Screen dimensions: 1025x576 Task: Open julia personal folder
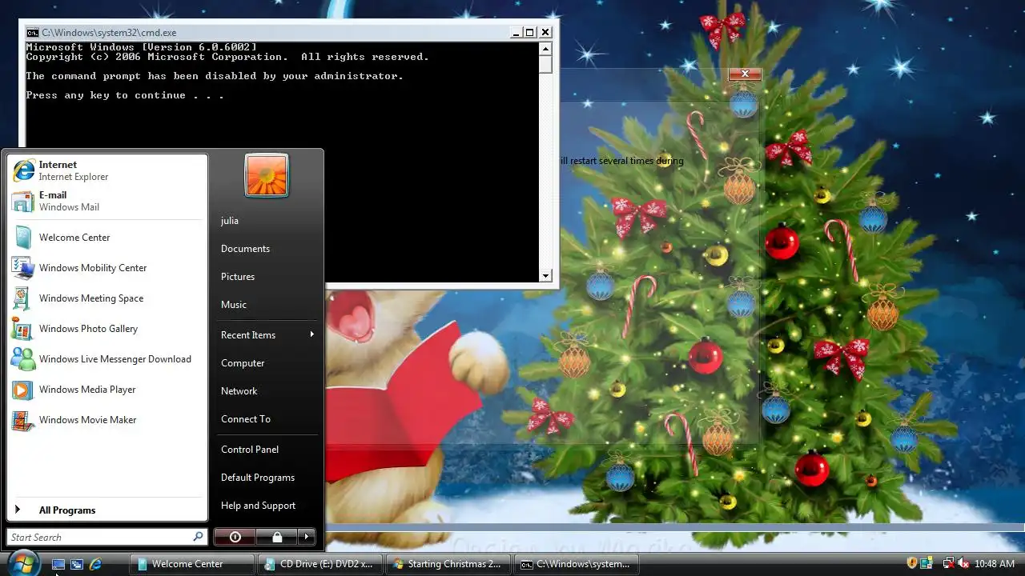(x=267, y=221)
